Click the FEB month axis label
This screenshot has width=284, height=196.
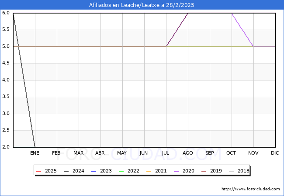pyautogui.click(x=56, y=153)
